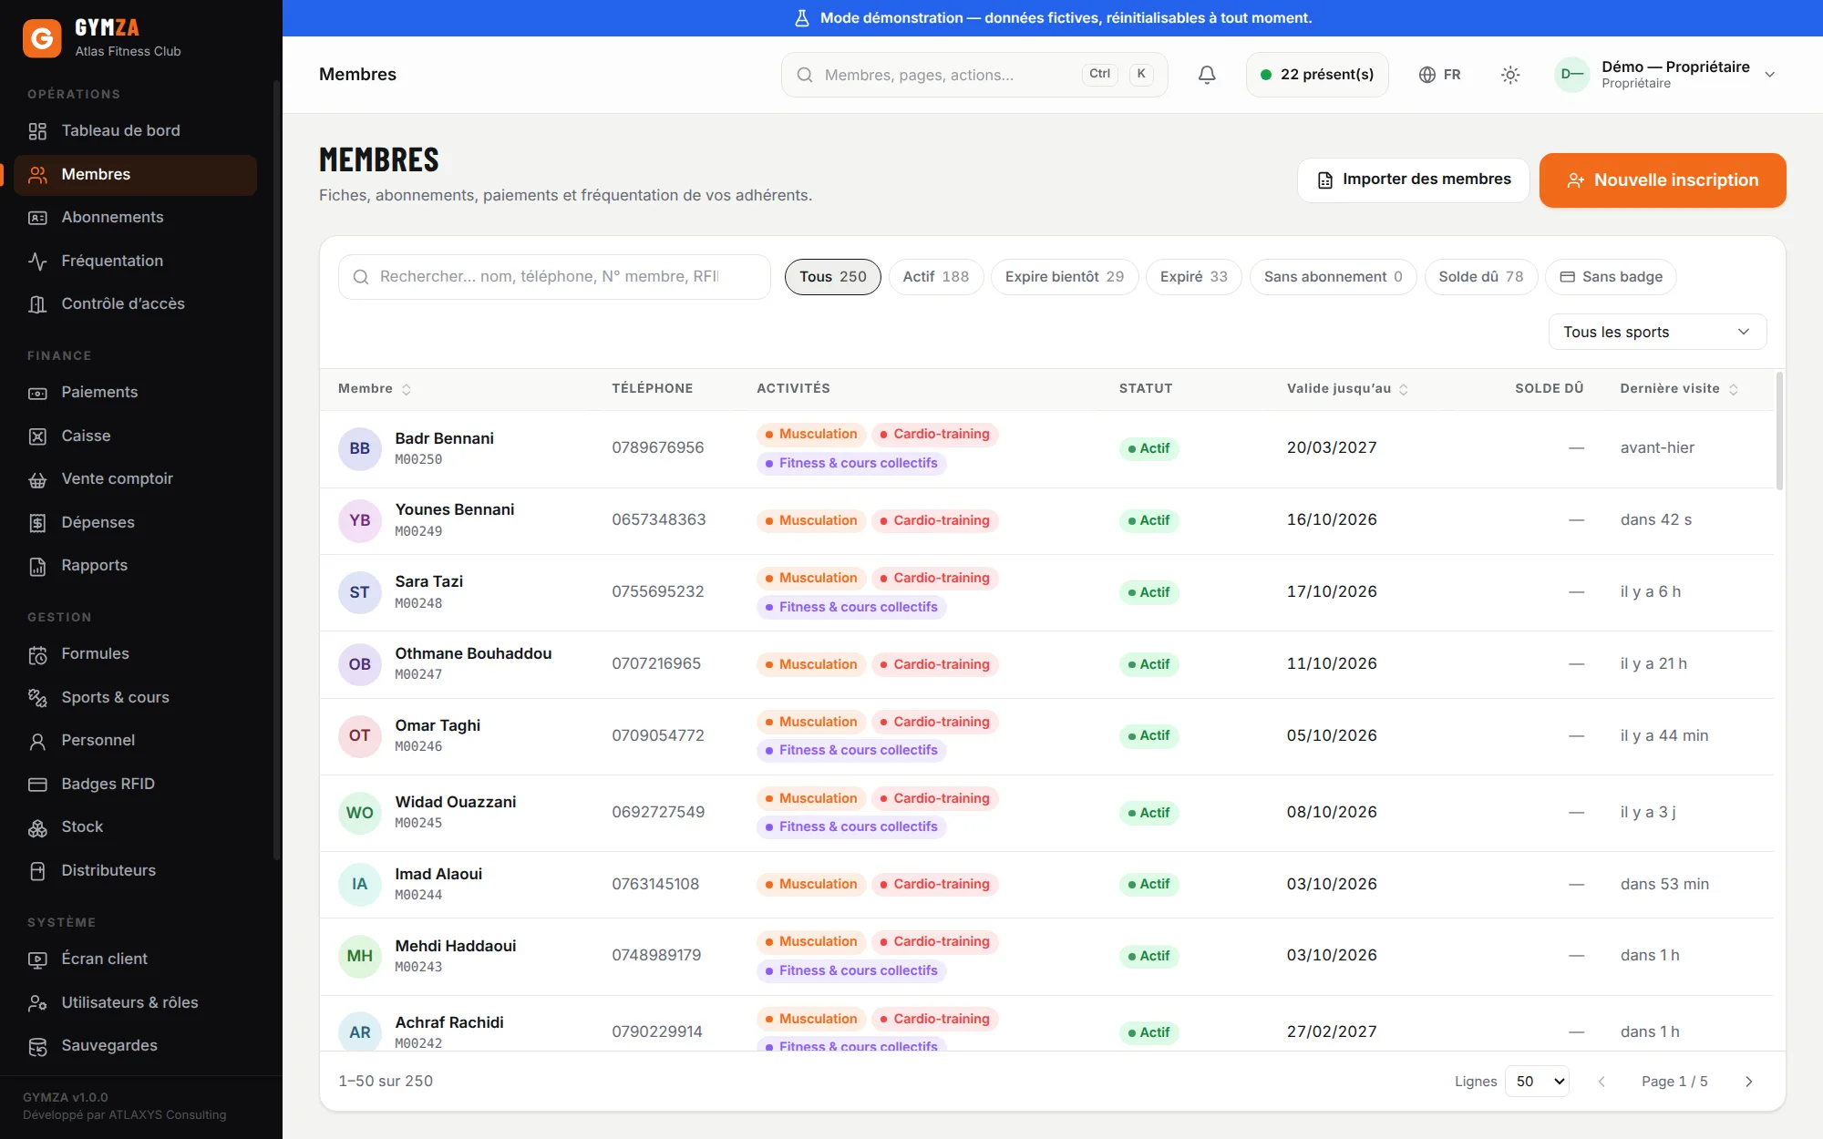Click the Contrôle d'accès door icon
This screenshot has width=1823, height=1139.
pyautogui.click(x=37, y=304)
